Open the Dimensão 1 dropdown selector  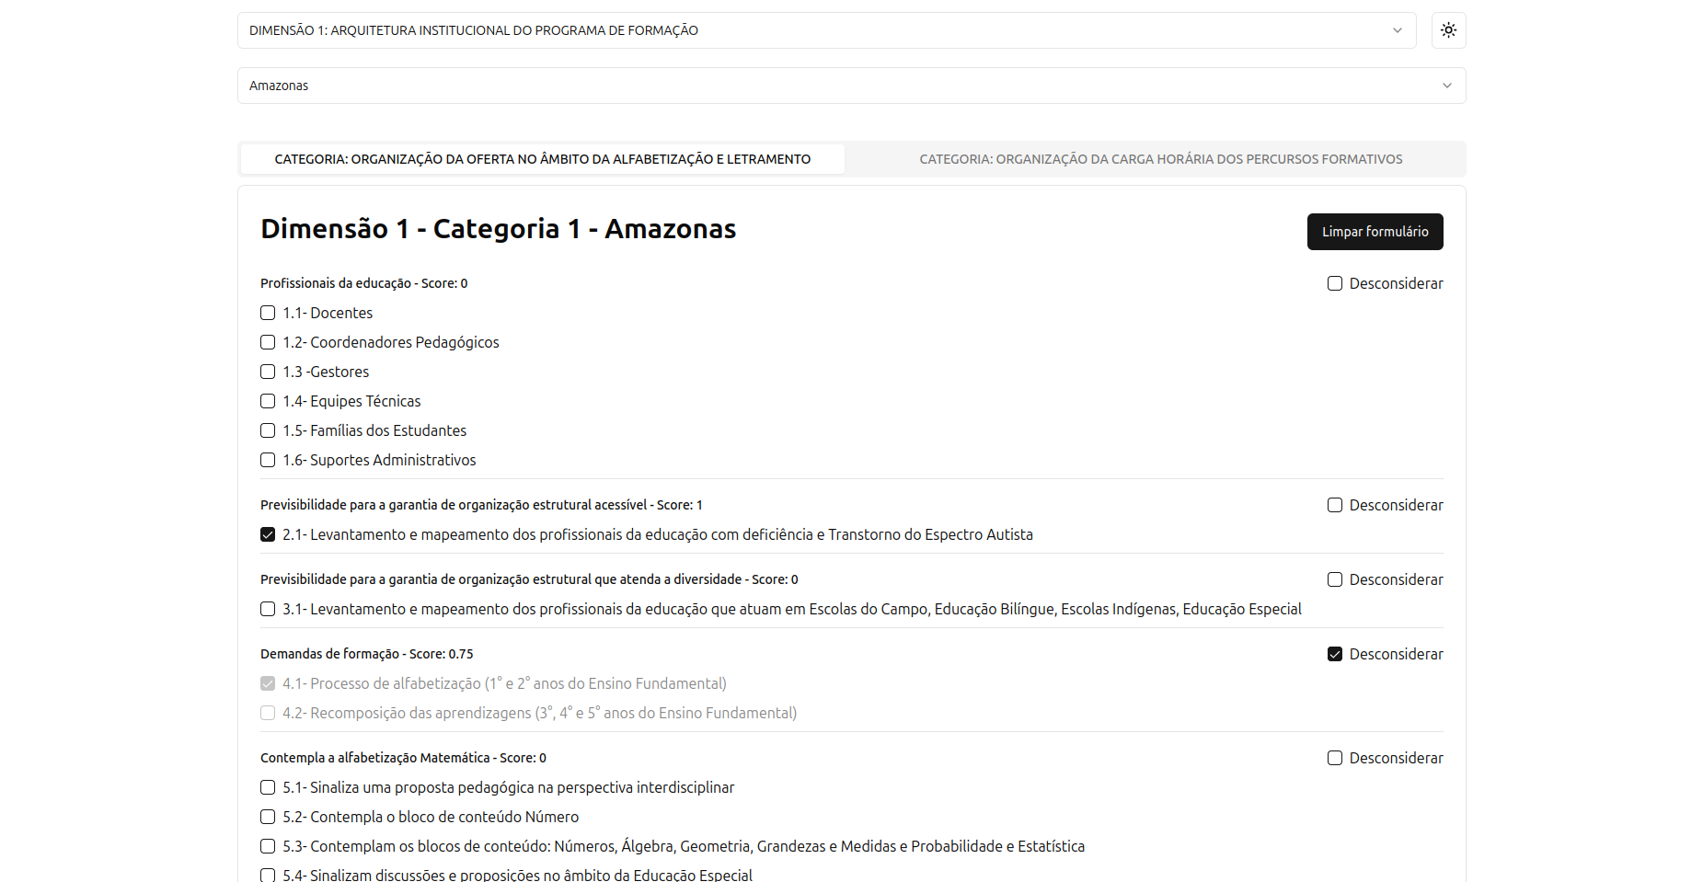coord(825,30)
